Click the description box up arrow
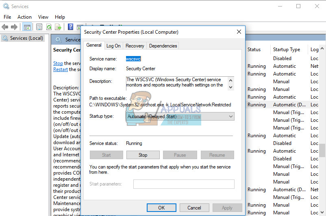 click(230, 80)
